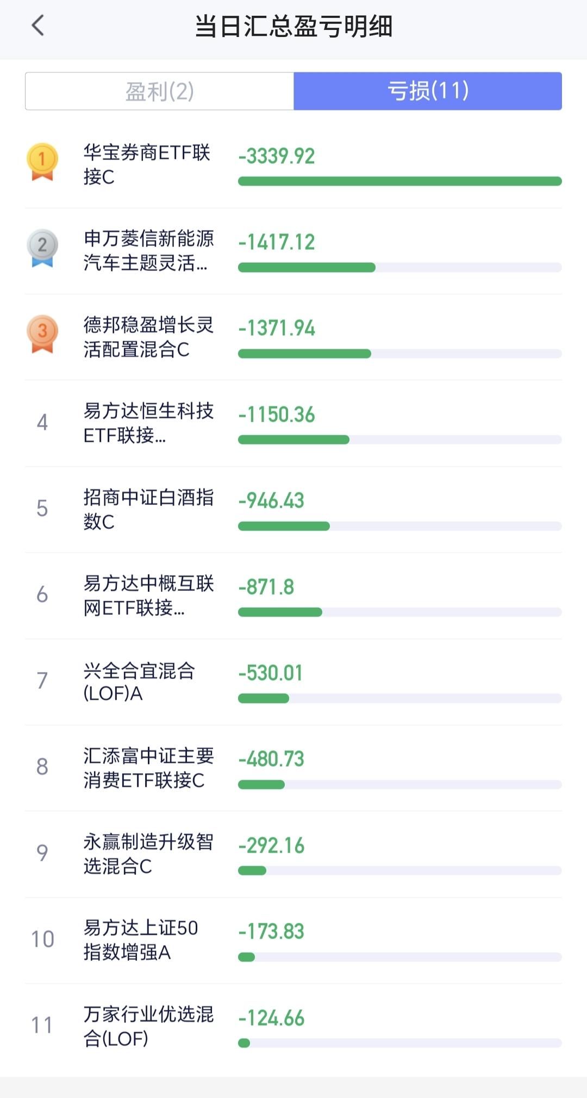Click the -1150.36 loss amount
The width and height of the screenshot is (587, 1098).
tap(277, 415)
